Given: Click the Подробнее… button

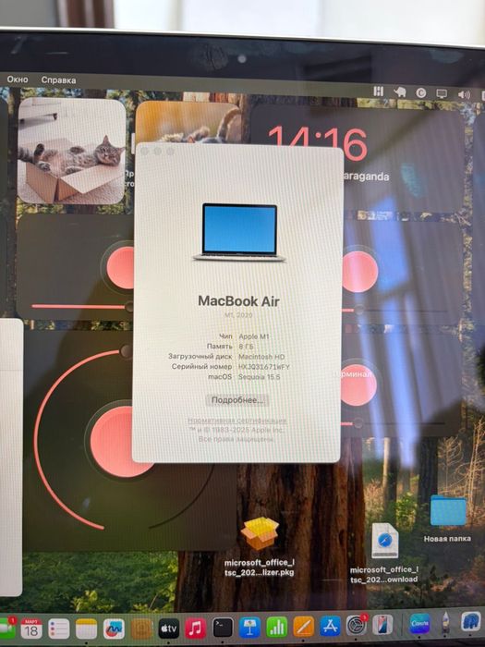Looking at the screenshot, I should (x=236, y=400).
